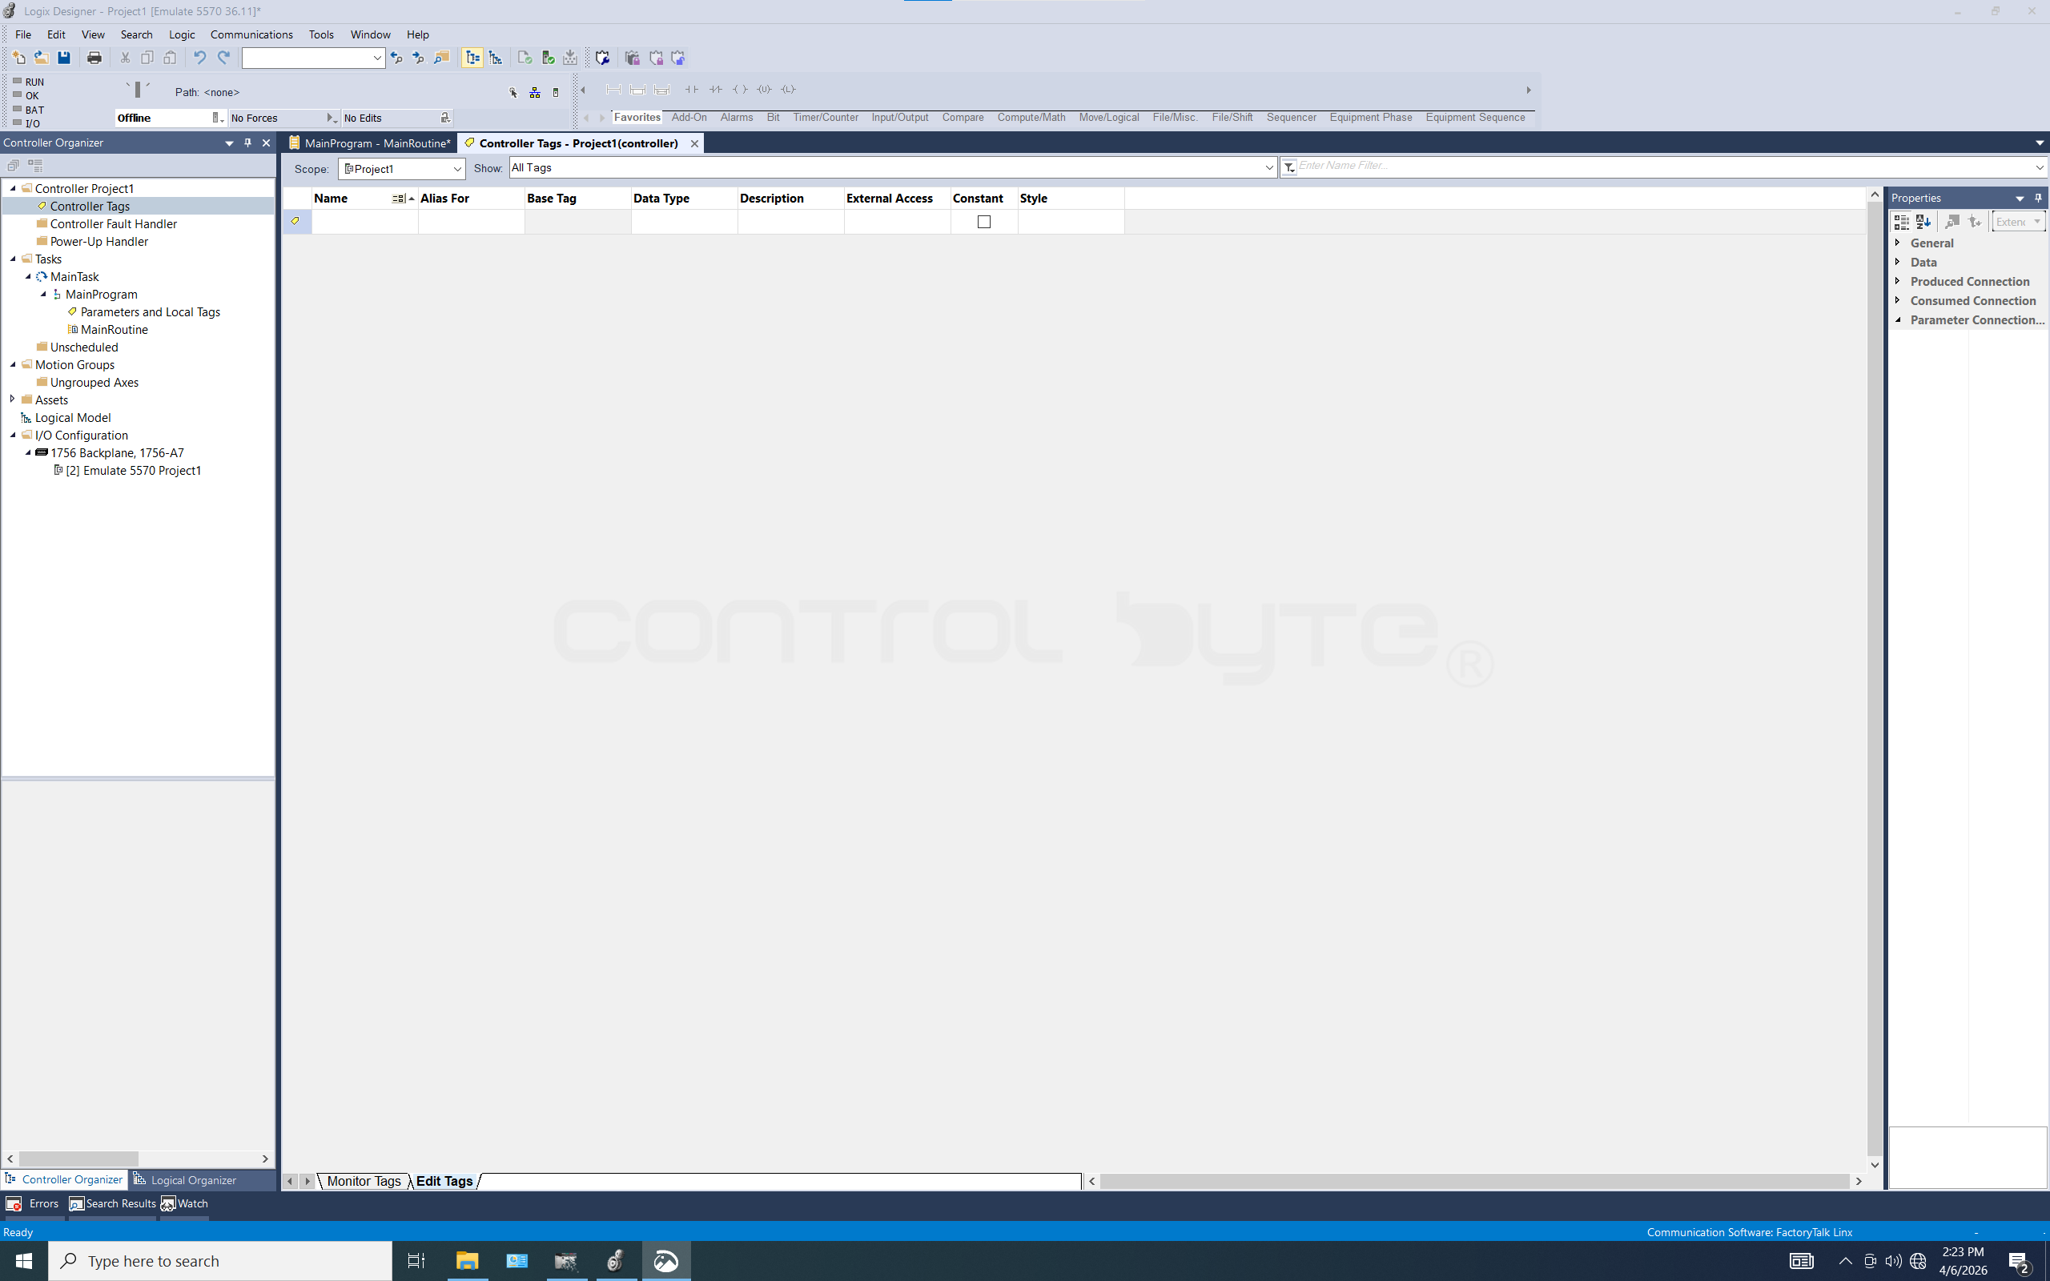Select Emulate 5570 Project1 module item
Screen dimensions: 2050x1281
[x=133, y=470]
